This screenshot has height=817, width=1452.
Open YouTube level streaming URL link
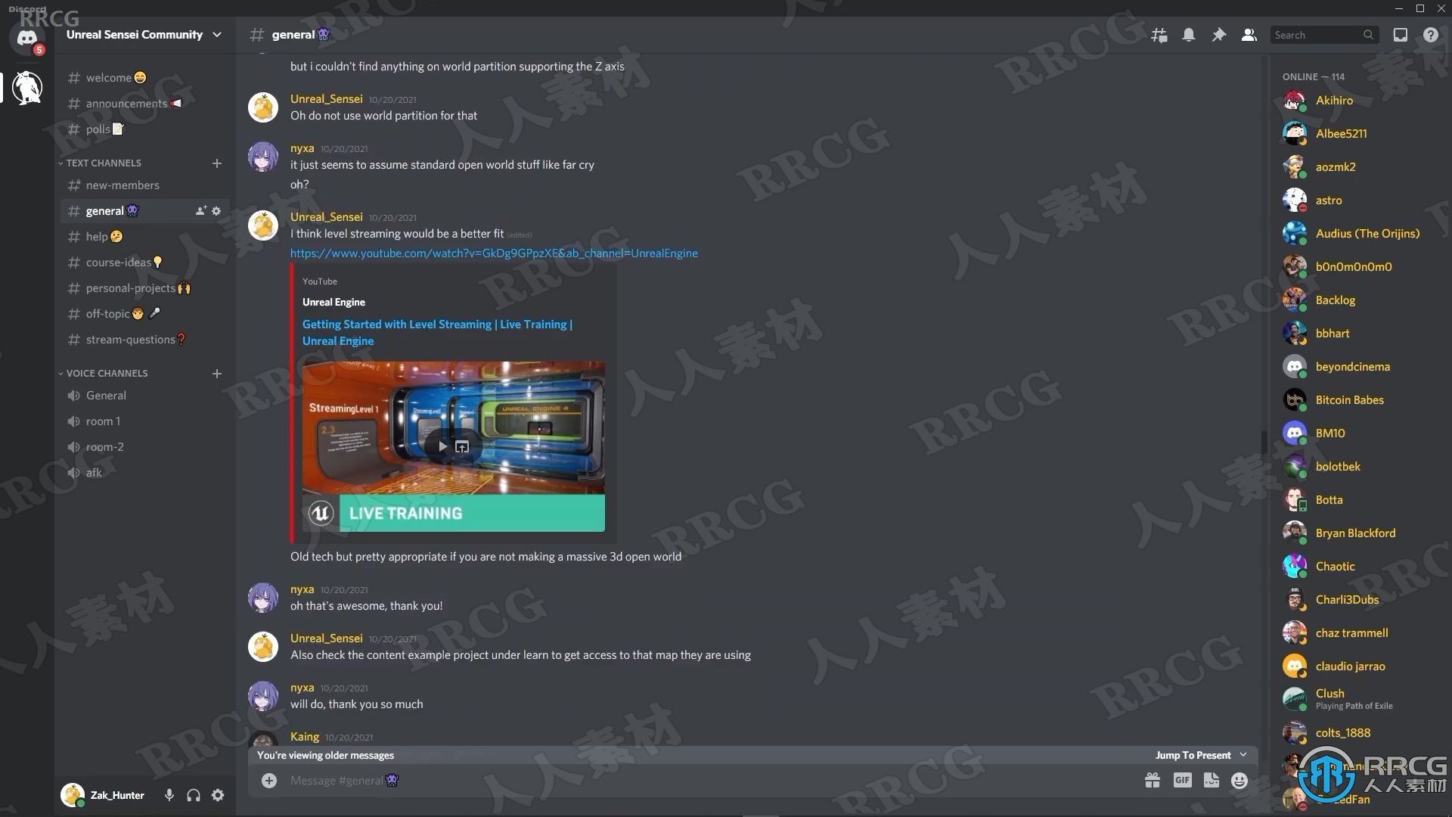(494, 253)
